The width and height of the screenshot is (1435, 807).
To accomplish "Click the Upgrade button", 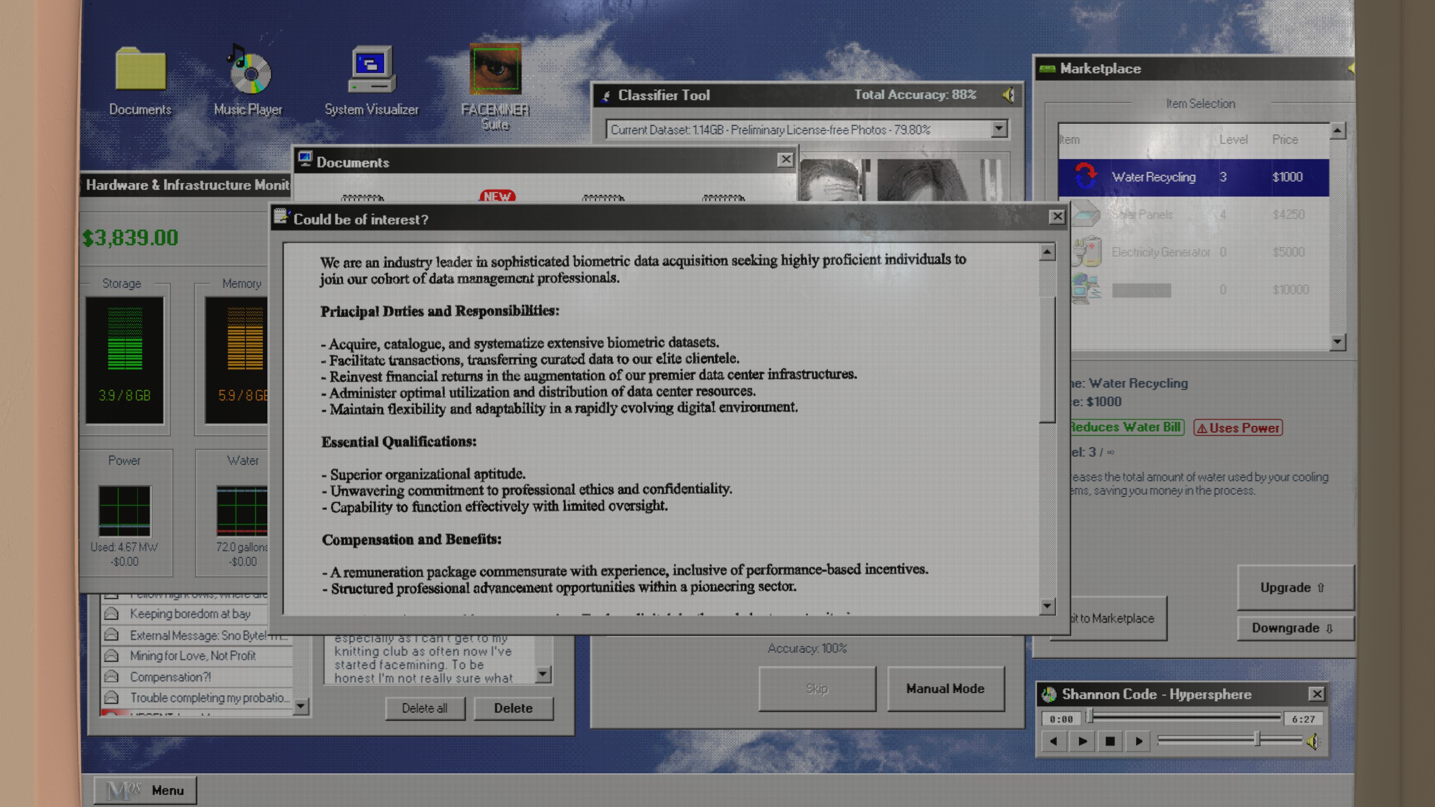I will [1295, 587].
